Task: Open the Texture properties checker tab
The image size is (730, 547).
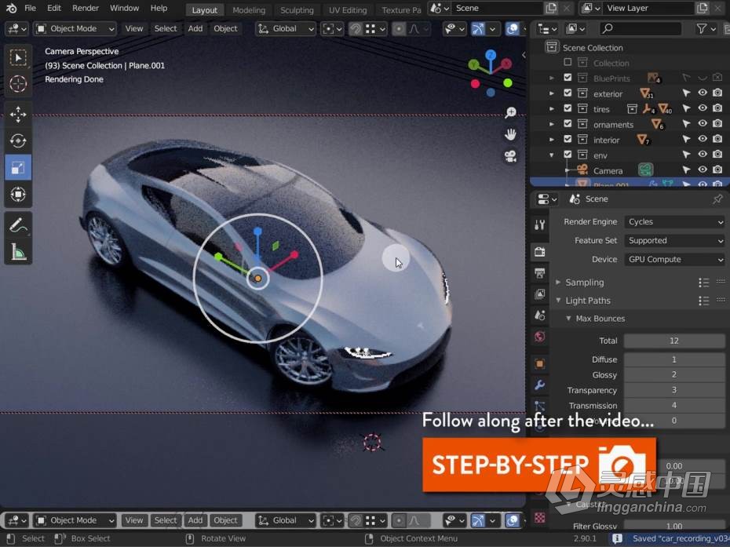Action: (x=539, y=518)
